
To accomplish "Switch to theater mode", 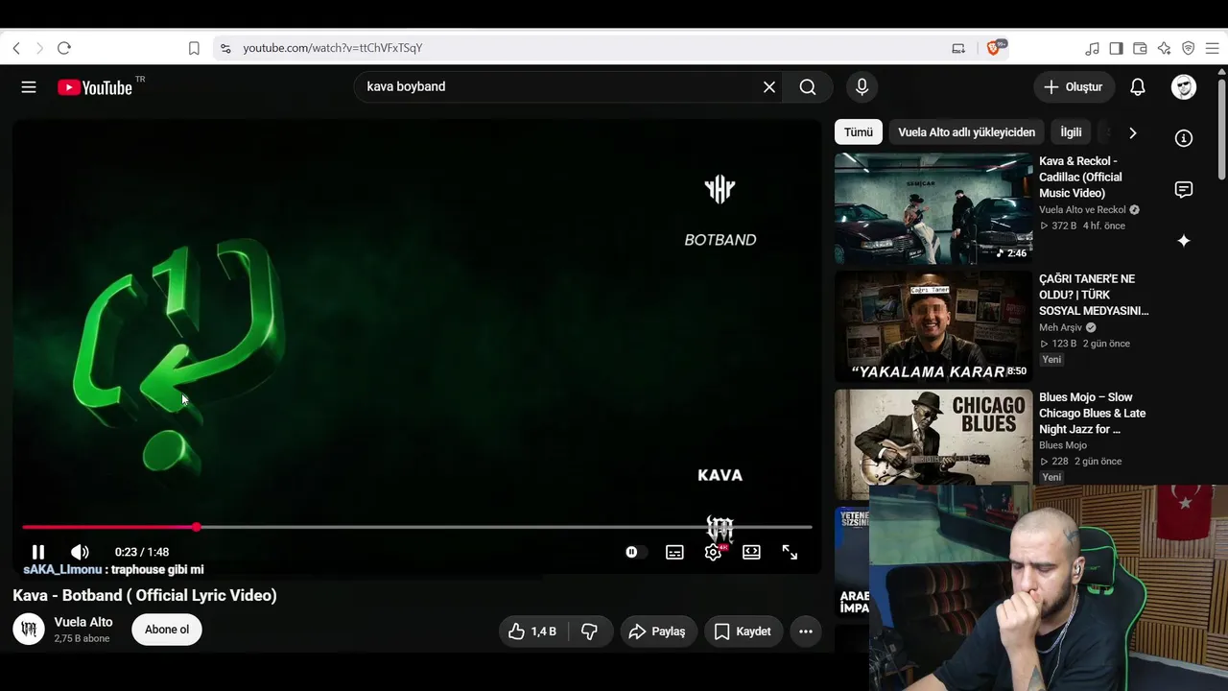I will click(751, 552).
